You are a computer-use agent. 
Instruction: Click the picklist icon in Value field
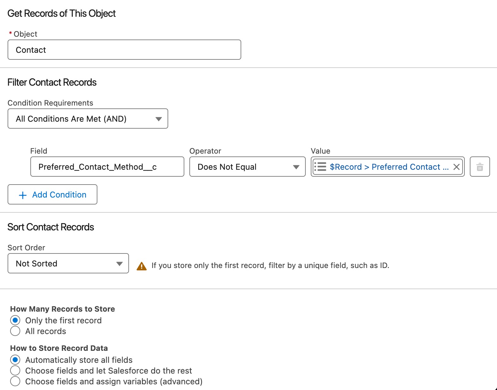320,167
